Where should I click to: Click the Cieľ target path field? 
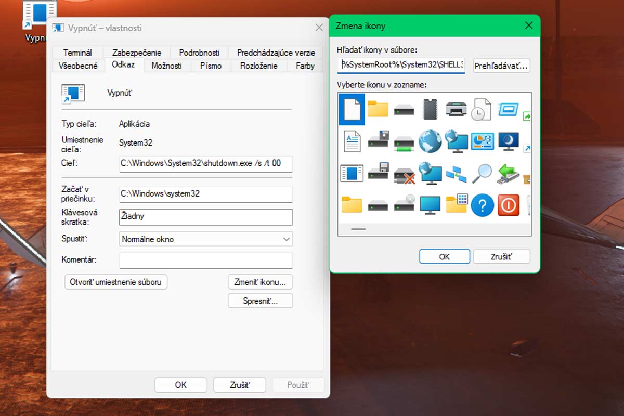(x=206, y=163)
